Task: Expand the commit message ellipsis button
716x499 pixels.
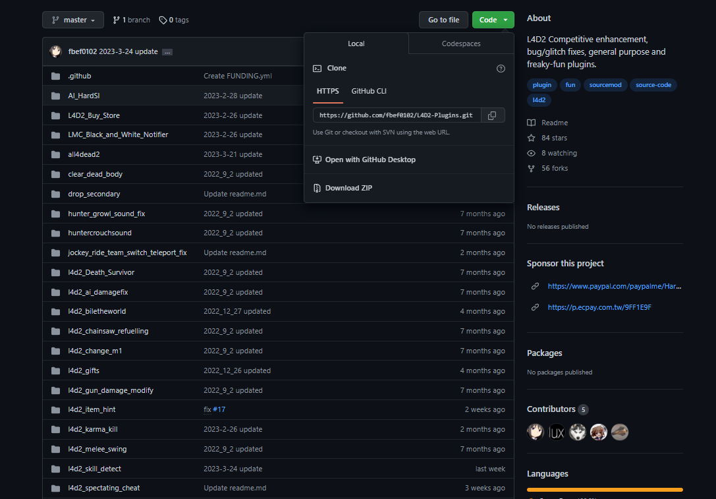Action: point(167,52)
